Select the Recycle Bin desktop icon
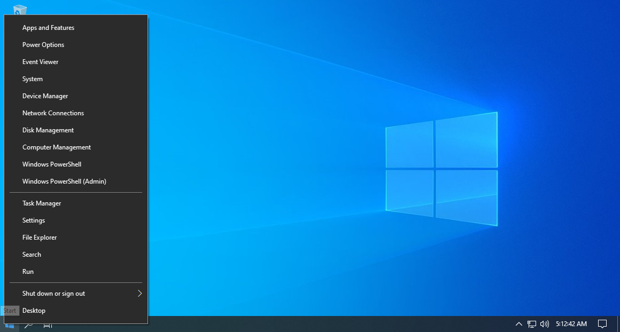 pyautogui.click(x=20, y=10)
